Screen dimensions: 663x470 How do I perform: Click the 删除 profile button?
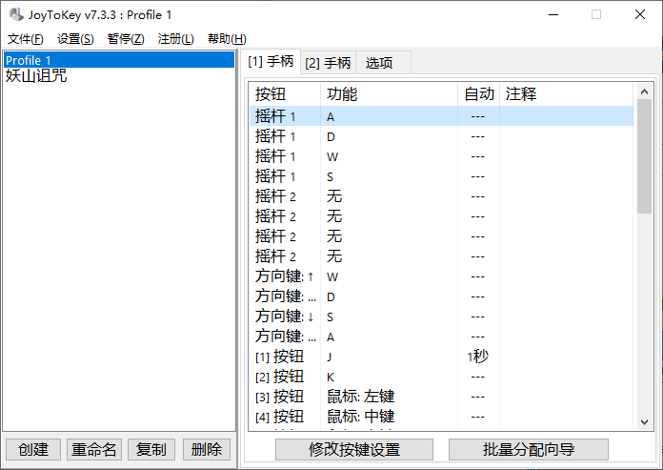click(207, 449)
